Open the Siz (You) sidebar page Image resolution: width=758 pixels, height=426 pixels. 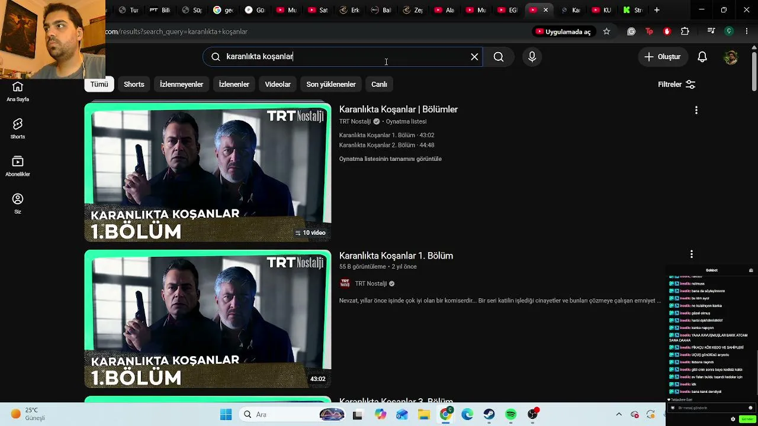pyautogui.click(x=18, y=204)
